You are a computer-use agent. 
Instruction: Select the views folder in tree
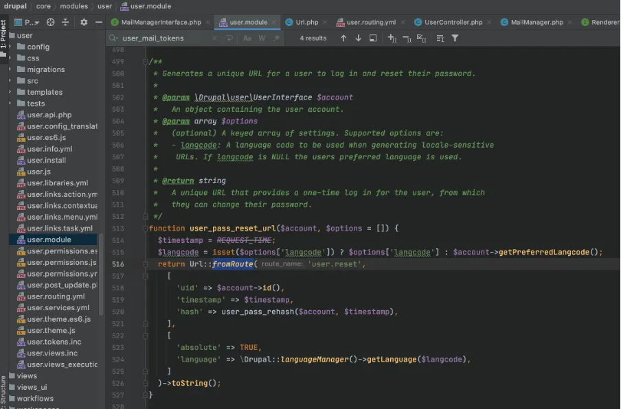[x=27, y=376]
